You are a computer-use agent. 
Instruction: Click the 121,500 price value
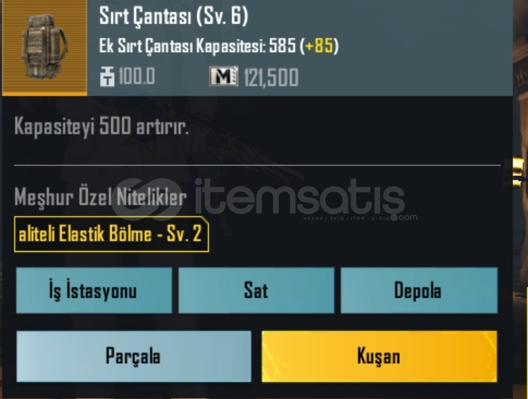coord(271,77)
